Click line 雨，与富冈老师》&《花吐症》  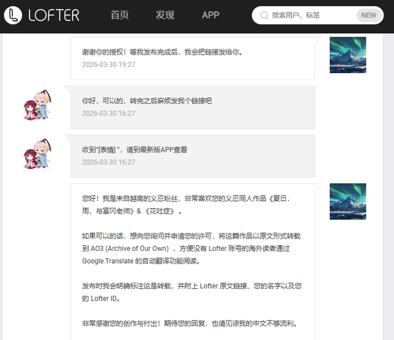coord(132,211)
